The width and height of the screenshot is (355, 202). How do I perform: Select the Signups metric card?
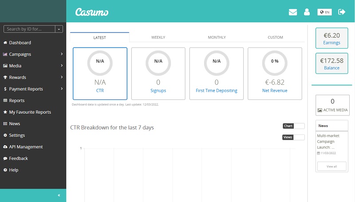tap(158, 74)
